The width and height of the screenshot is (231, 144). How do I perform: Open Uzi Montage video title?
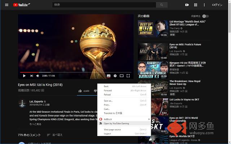point(187,23)
